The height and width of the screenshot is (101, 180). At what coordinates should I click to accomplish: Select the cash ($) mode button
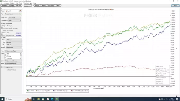(26, 5)
